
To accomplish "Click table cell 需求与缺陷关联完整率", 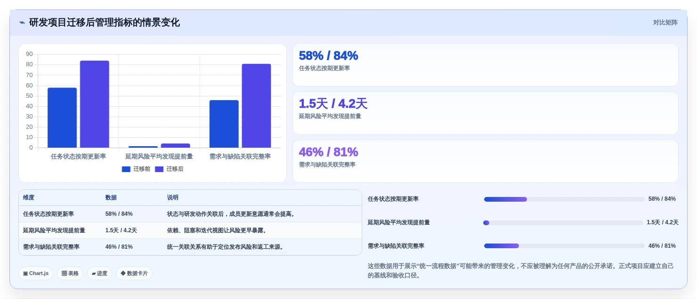I will [x=51, y=247].
